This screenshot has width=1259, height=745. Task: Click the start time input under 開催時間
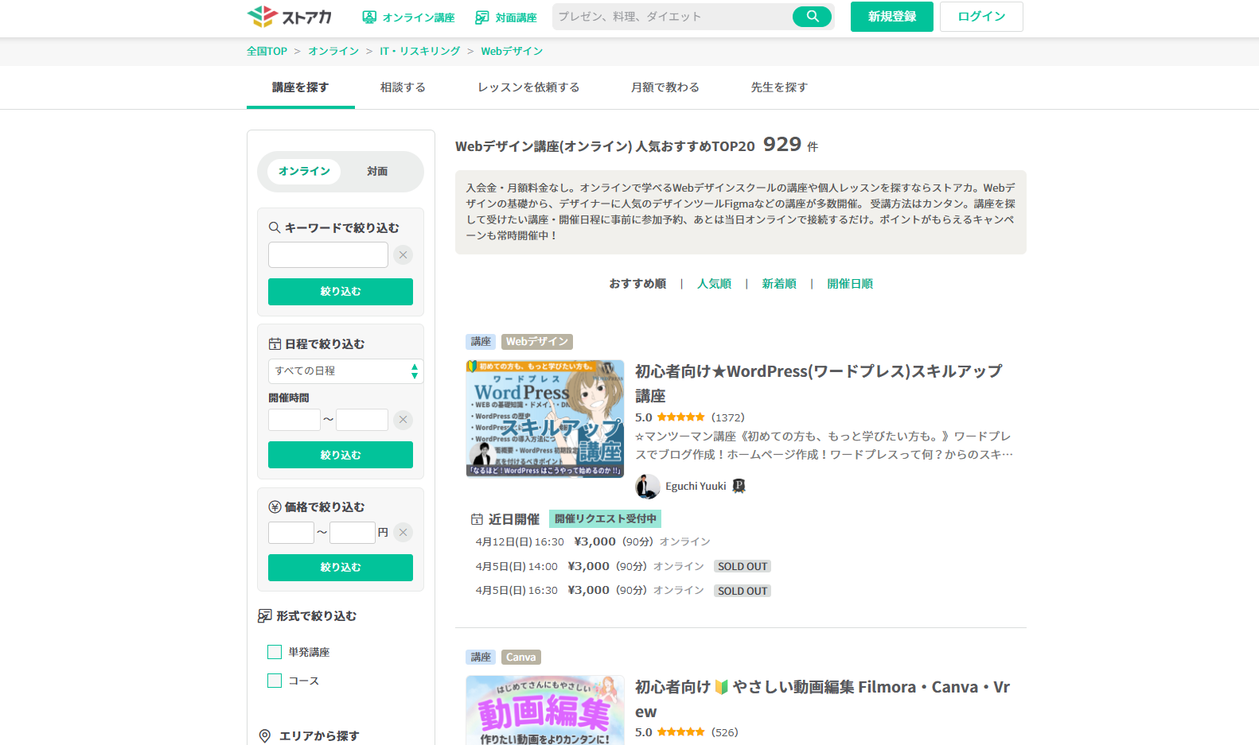pos(294,420)
